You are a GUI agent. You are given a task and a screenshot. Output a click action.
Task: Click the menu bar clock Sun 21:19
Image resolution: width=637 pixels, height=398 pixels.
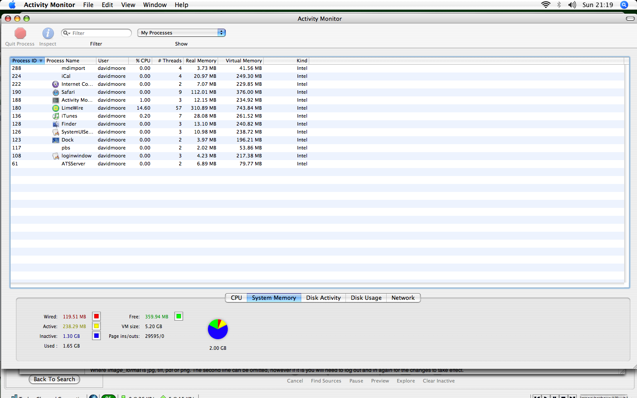(x=598, y=5)
